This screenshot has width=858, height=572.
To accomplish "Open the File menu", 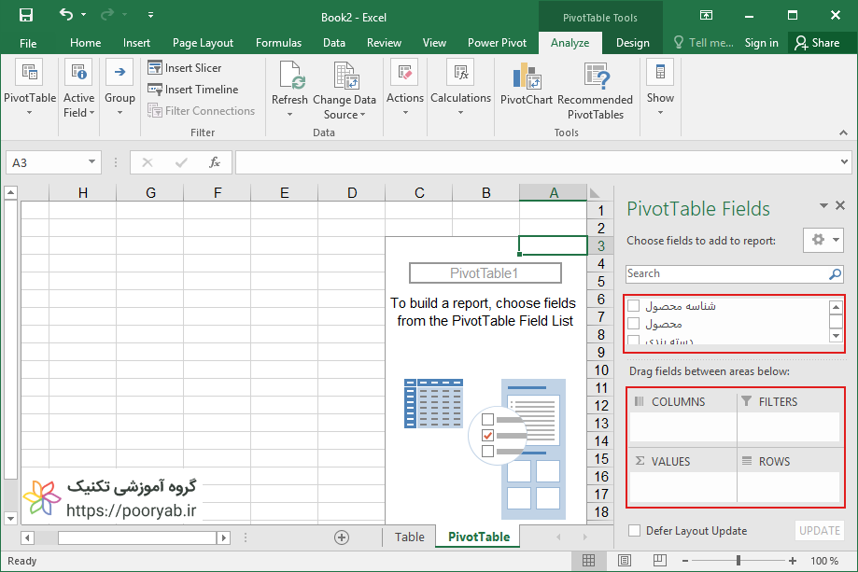I will pos(28,43).
